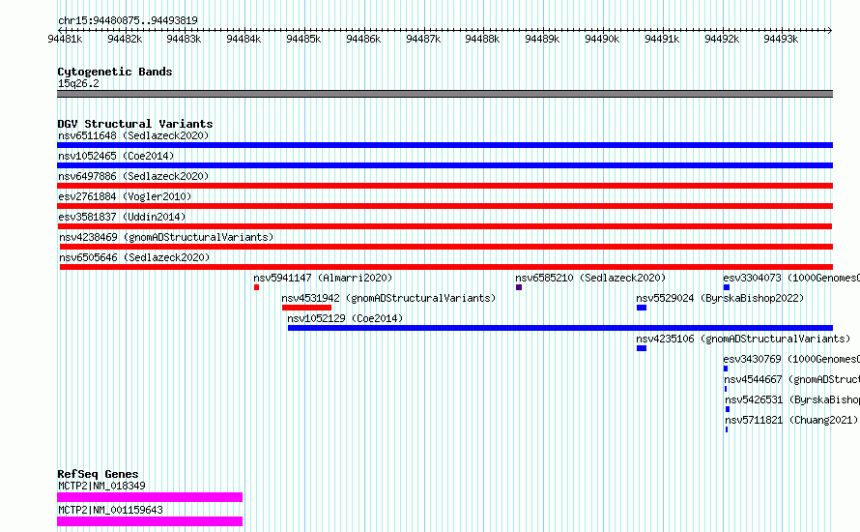Click the magenta bar under MCTP2|NM_001159643
The width and height of the screenshot is (860, 532).
150,521
